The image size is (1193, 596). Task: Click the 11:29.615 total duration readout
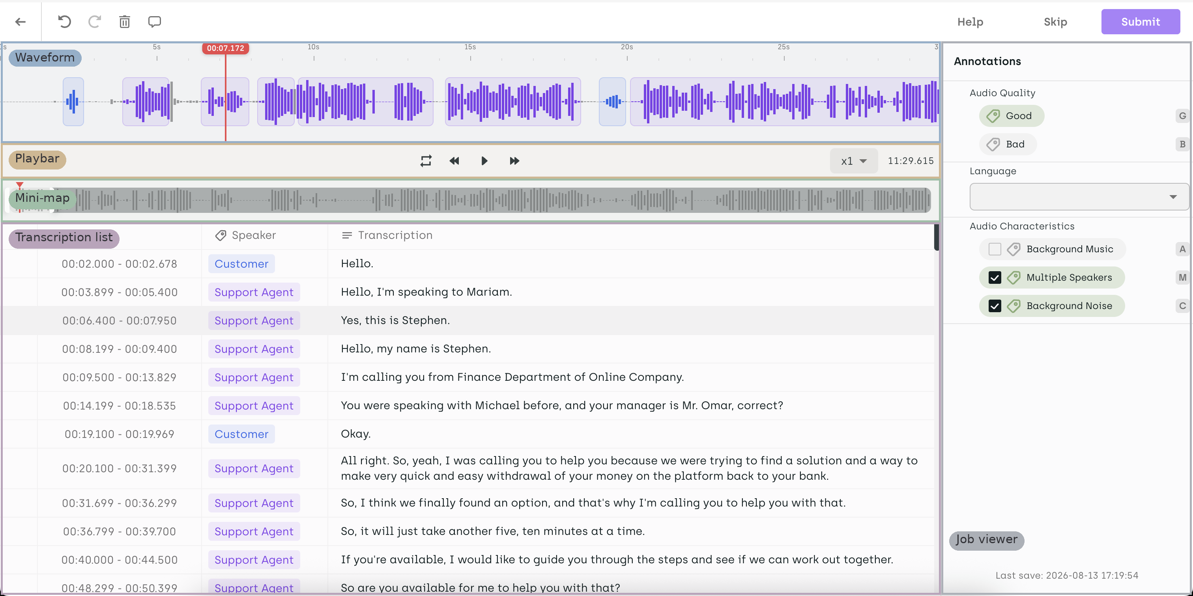click(x=911, y=161)
